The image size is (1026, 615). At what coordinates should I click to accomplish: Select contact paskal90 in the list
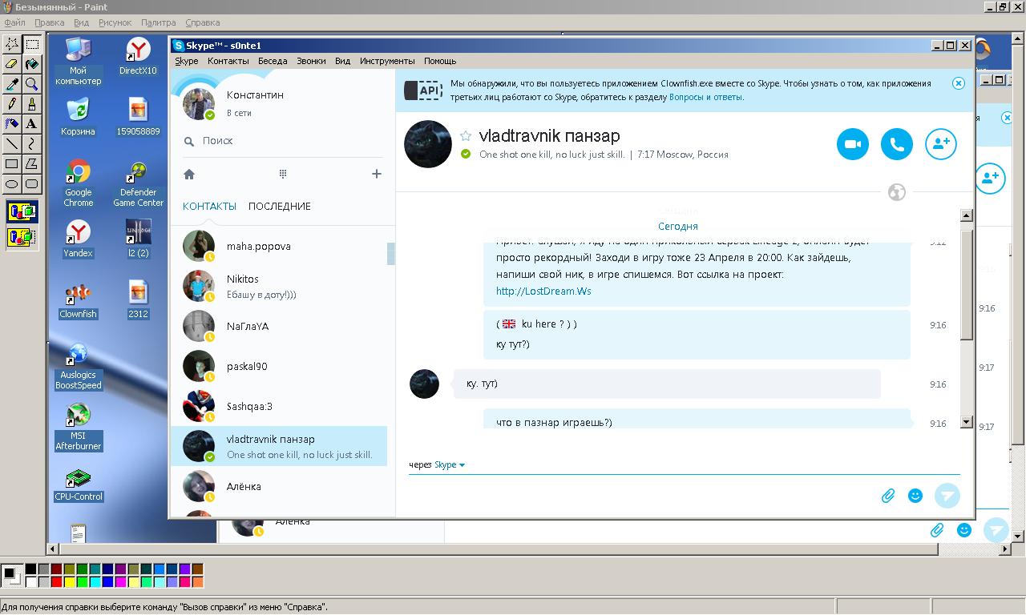(x=279, y=366)
